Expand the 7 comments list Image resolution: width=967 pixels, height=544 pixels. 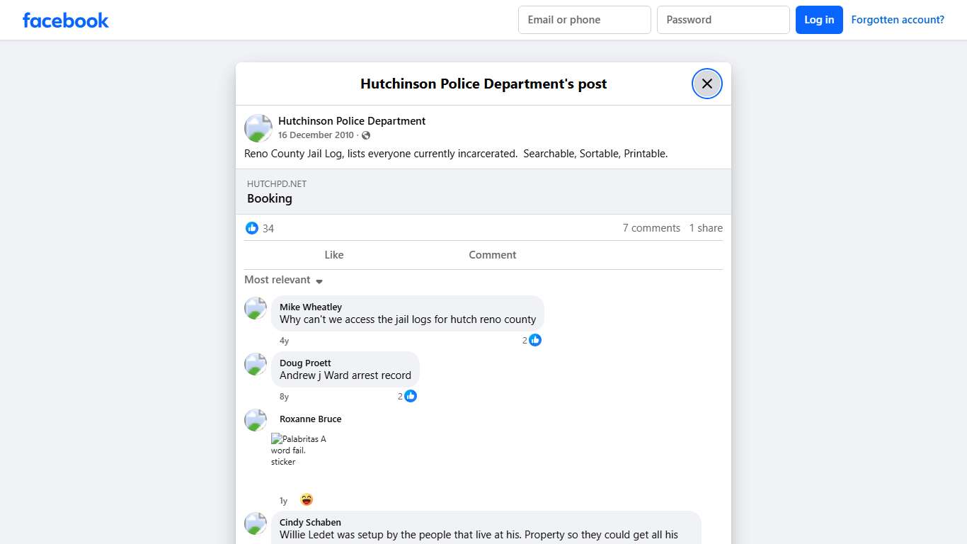point(651,227)
